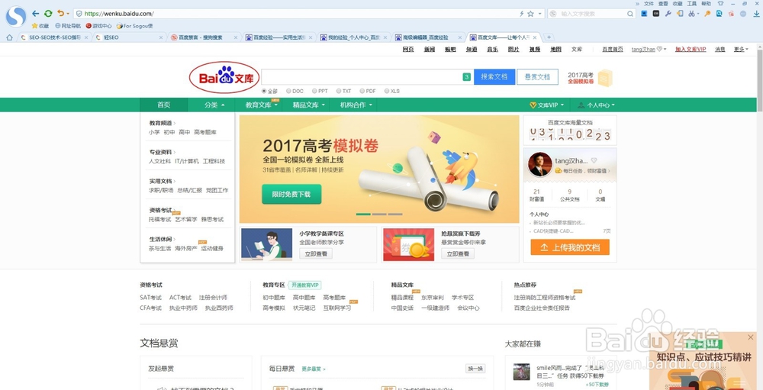Switch to the 高级编辑器_百度经验 tab
The image size is (763, 390).
(x=428, y=37)
